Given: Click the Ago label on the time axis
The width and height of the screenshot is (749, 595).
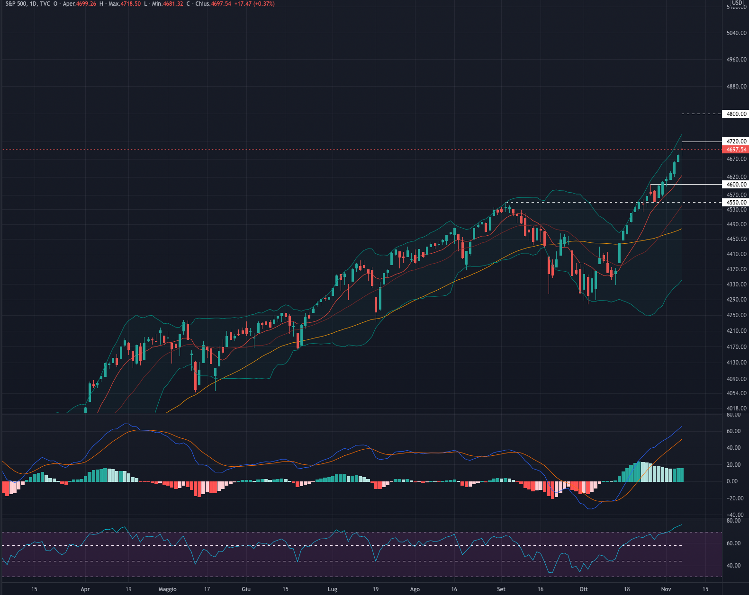Looking at the screenshot, I should 415,589.
